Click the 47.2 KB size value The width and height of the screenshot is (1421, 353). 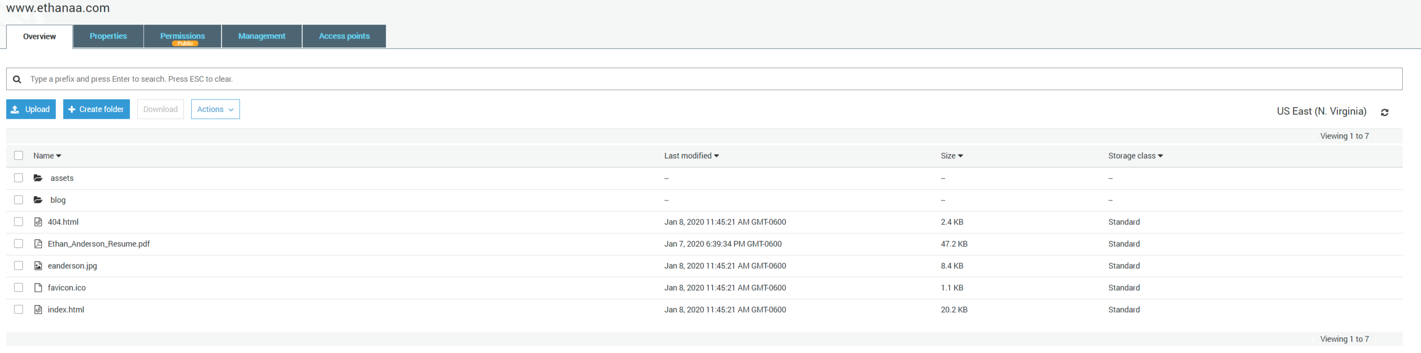pos(954,244)
